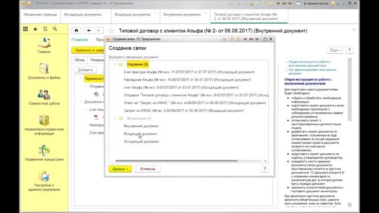379x213 pixels.
Task: Open help in Создание связи dialog
Action: (265, 169)
